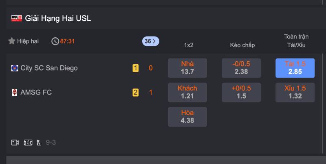Click the match clock icon
This screenshot has width=326, height=164.
[55, 41]
